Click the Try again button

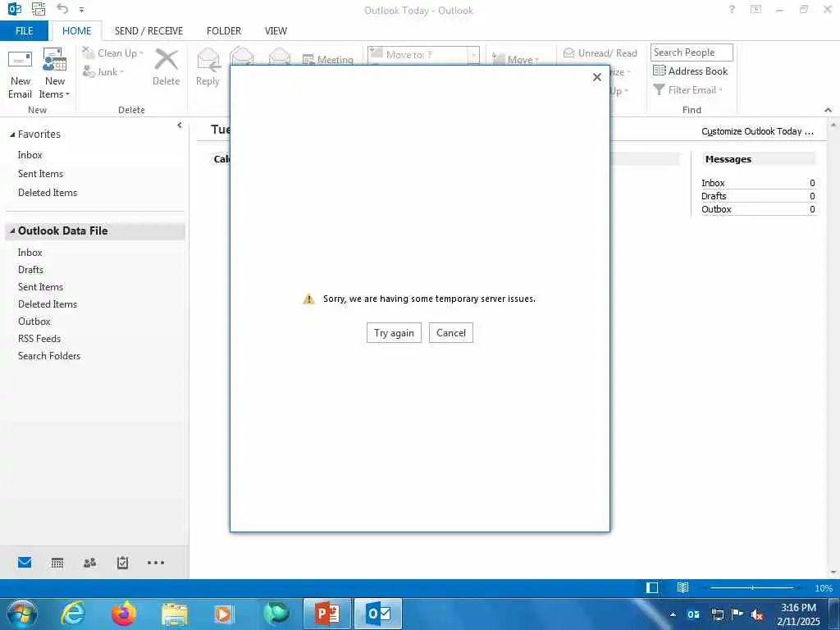pos(394,333)
